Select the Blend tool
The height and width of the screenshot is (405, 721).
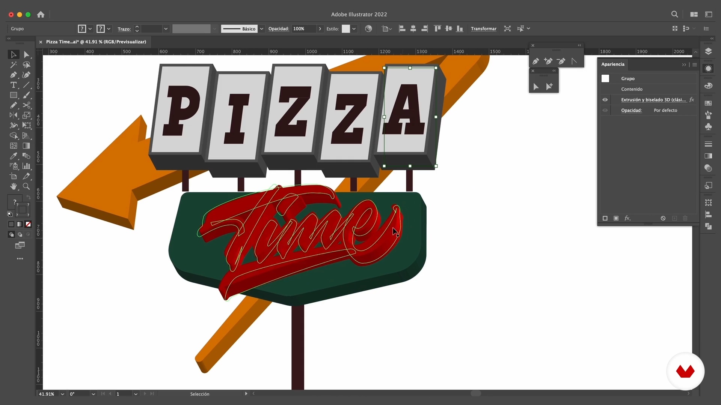(26, 156)
